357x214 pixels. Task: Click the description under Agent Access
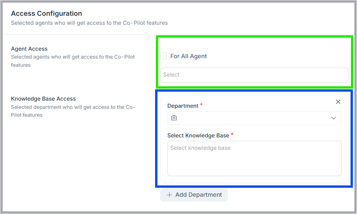73,61
